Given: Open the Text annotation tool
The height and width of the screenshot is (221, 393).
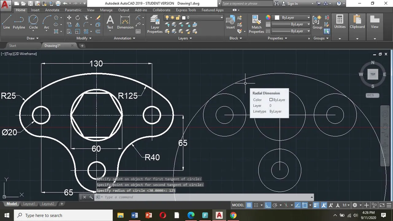Looking at the screenshot, I should click(x=110, y=22).
